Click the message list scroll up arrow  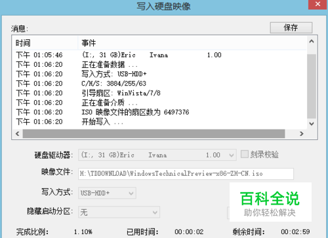[x=312, y=41]
